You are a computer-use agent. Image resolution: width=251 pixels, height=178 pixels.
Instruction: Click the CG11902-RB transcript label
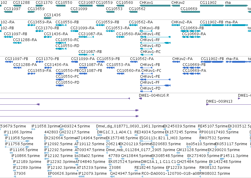tap(211, 22)
